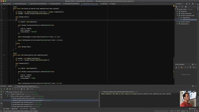Hide the Errors in Solution panel
This screenshot has height=112, width=199.
(x=196, y=64)
